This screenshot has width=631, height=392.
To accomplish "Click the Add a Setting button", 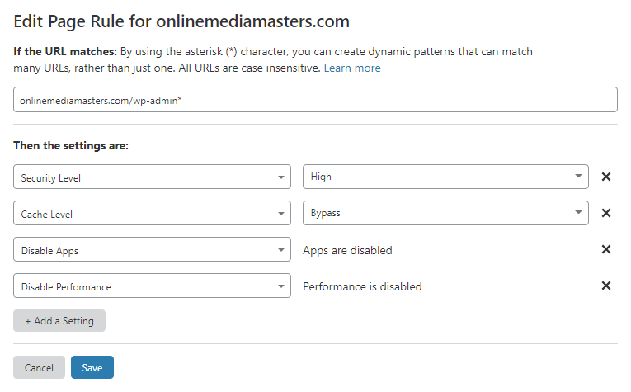I will click(x=59, y=321).
